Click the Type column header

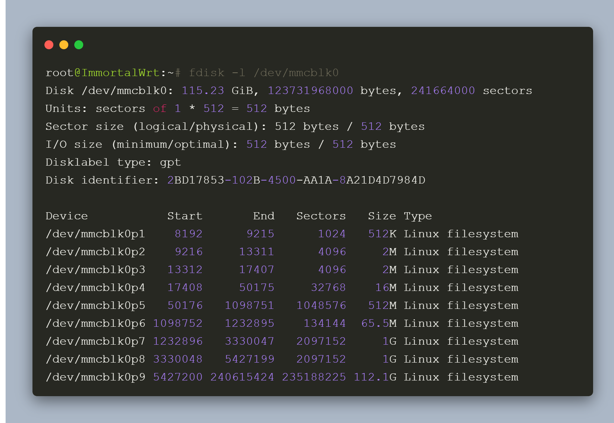pos(418,216)
